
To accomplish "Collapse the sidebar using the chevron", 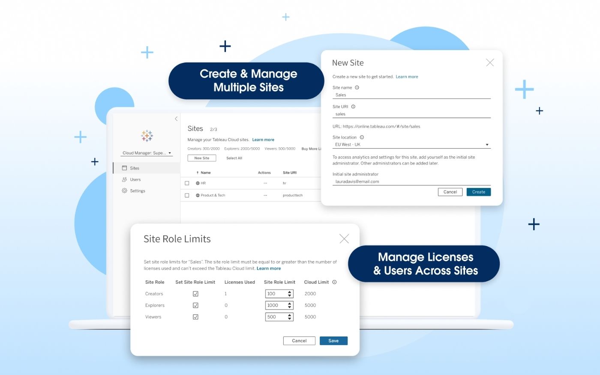I will click(176, 119).
